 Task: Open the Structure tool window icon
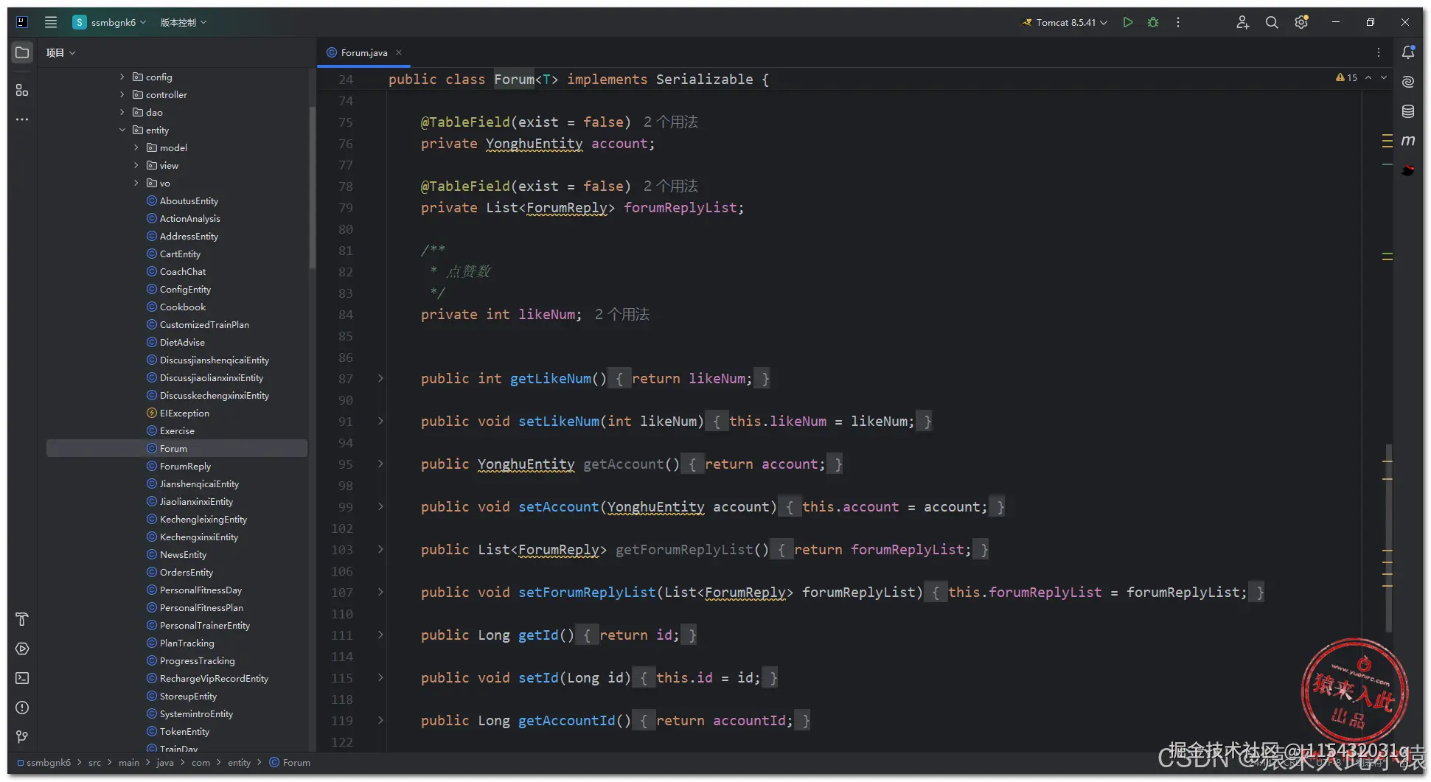[x=22, y=90]
